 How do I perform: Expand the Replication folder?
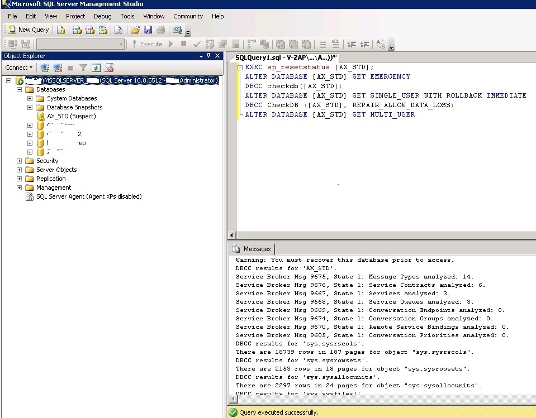19,179
